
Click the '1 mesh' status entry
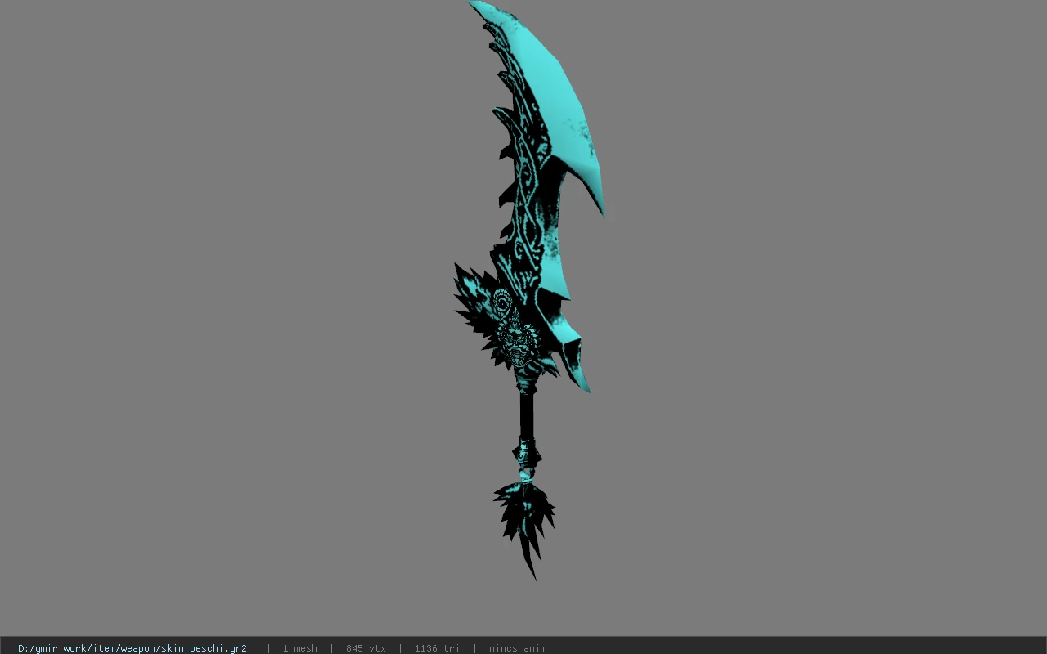click(299, 648)
